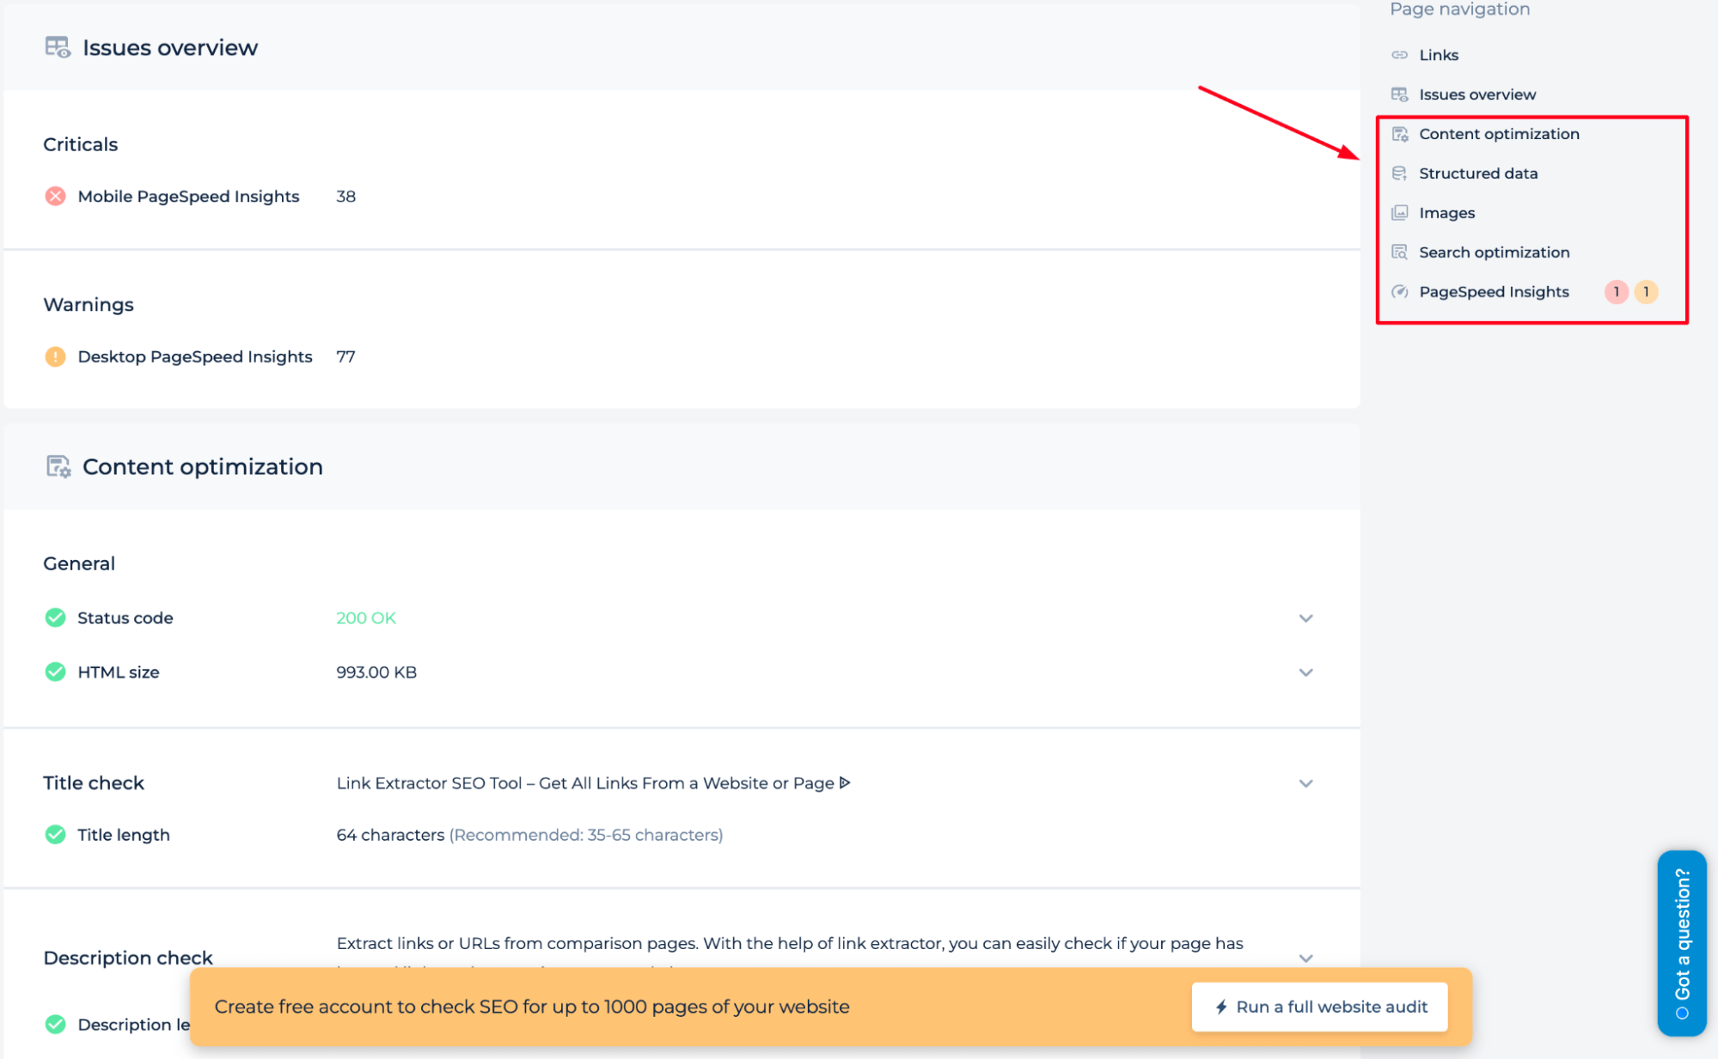The height and width of the screenshot is (1059, 1718).
Task: Click the Create free account banner text
Action: click(532, 1007)
